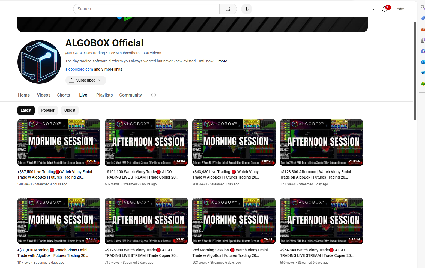This screenshot has height=268, width=425.
Task: Play the Afternoon Session thumbnail lasting 29:01
Action: pos(146,221)
